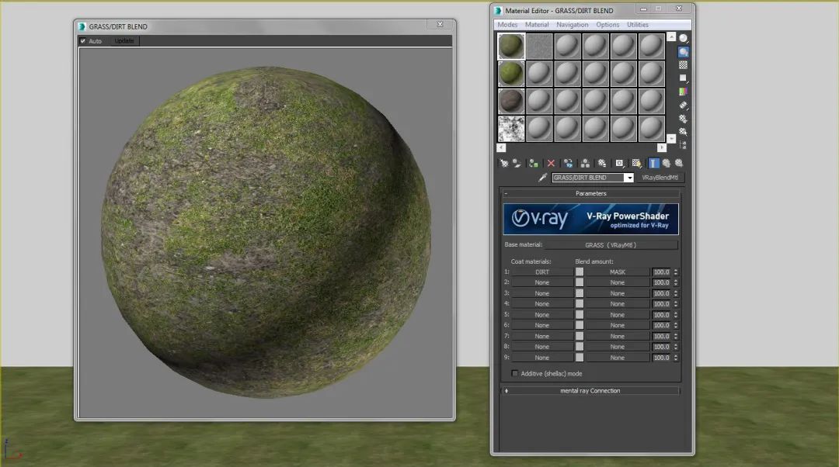Click the Get Material icon
The image size is (839, 467).
click(x=504, y=163)
